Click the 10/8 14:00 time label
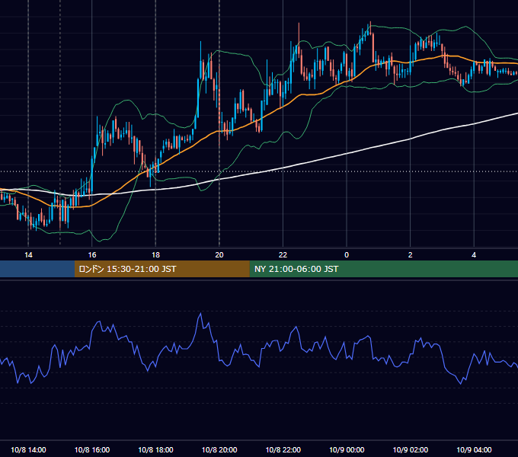 [x=28, y=449]
